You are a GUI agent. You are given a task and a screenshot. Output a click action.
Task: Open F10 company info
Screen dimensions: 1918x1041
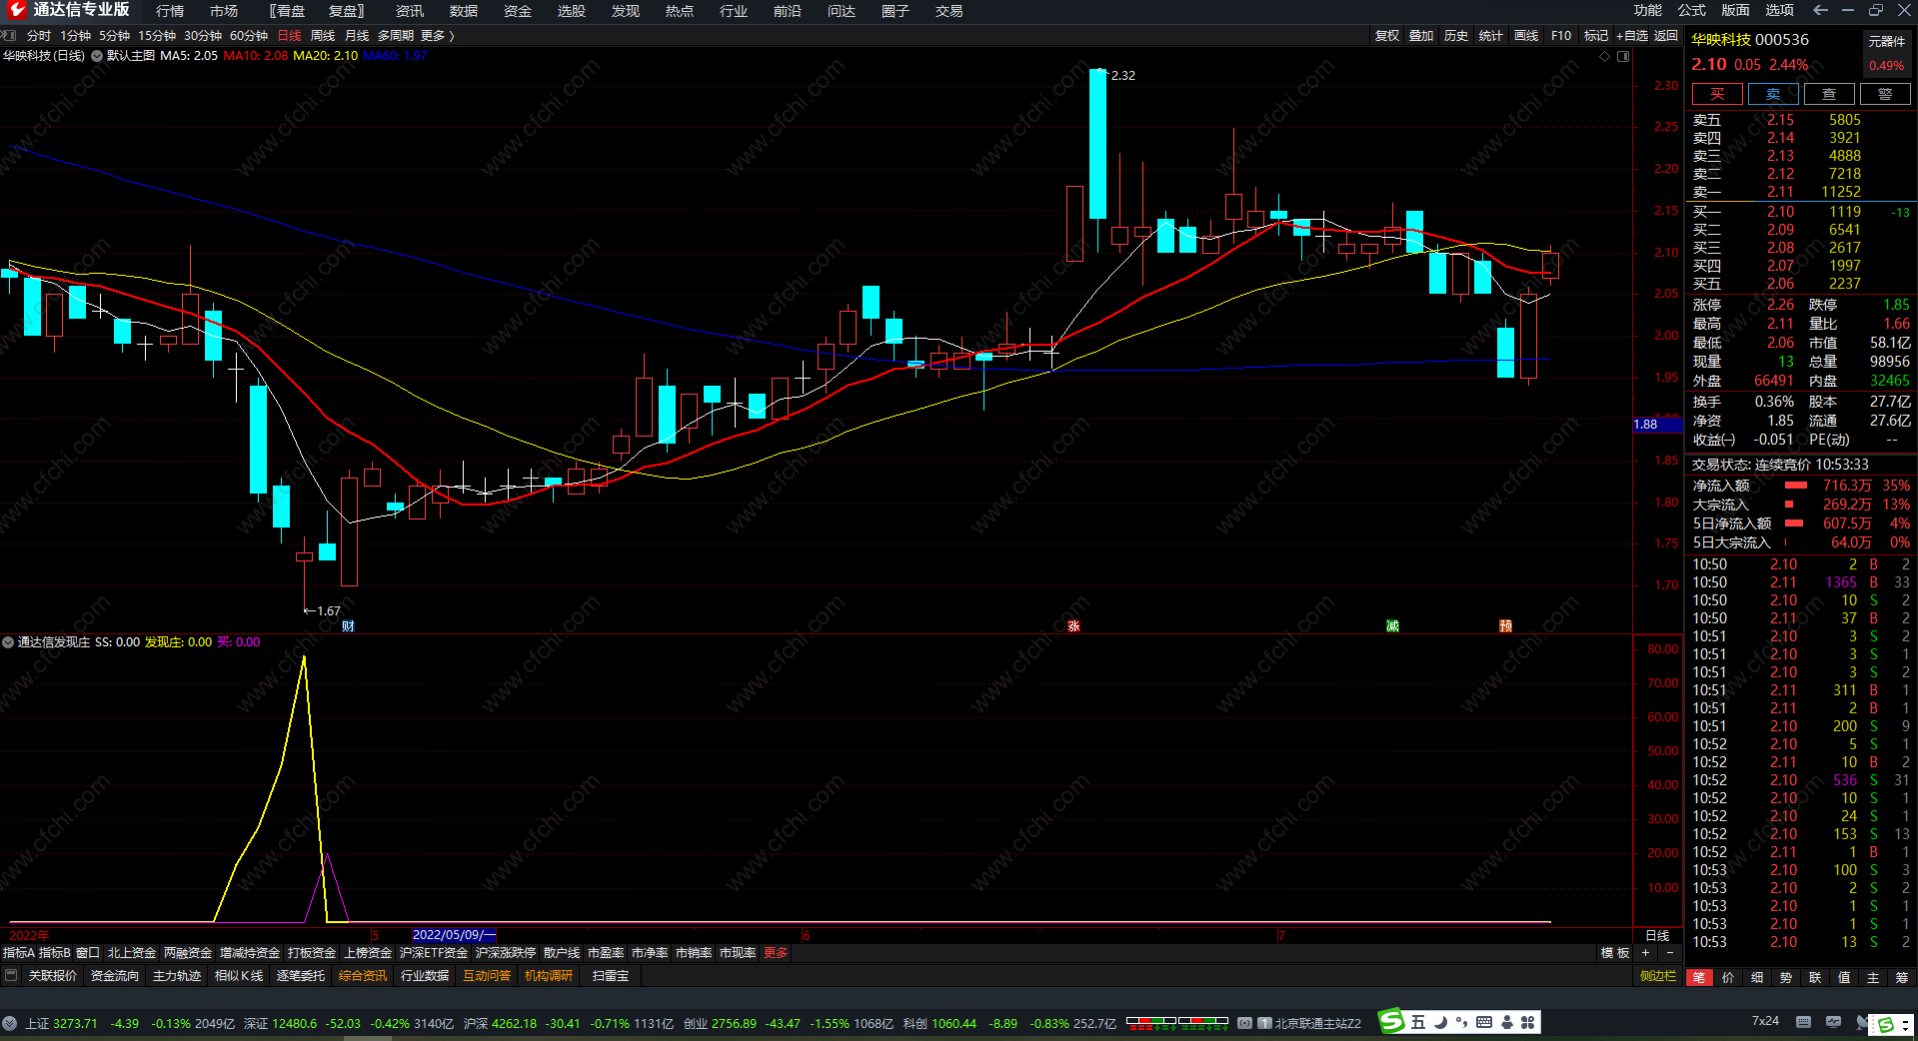click(x=1561, y=36)
